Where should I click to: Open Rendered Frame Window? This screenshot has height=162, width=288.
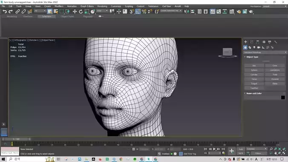tap(245, 12)
